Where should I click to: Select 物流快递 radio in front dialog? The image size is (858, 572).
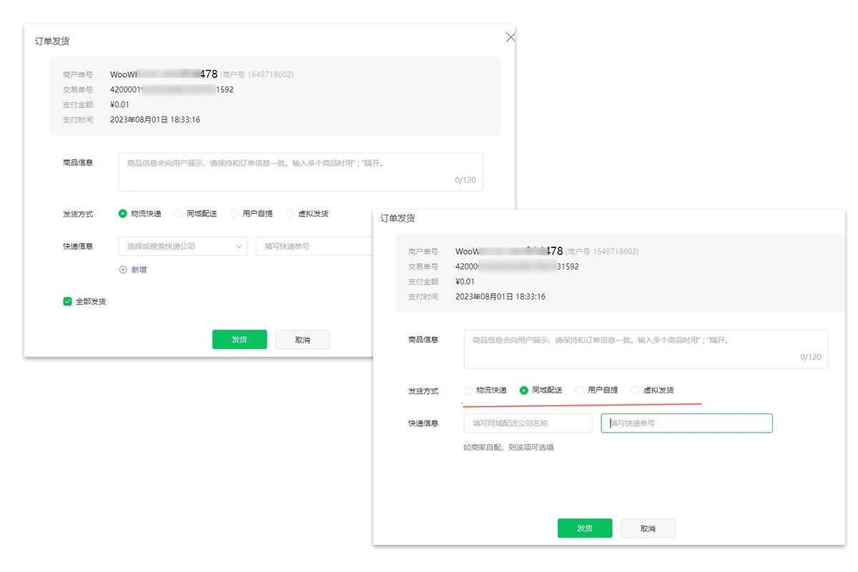[468, 390]
